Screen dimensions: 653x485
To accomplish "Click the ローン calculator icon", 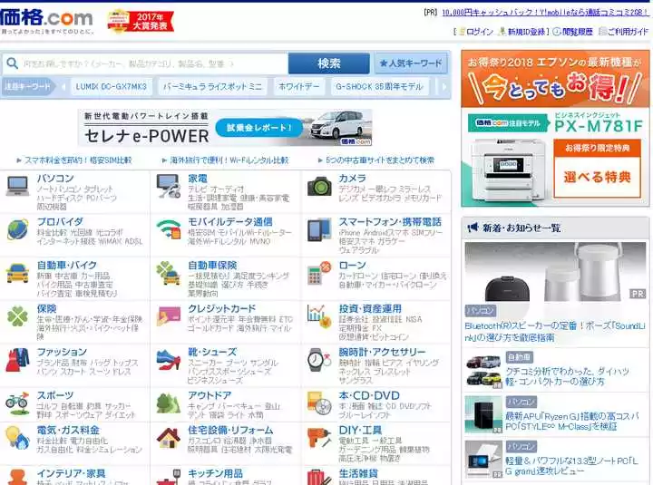I will (319, 273).
